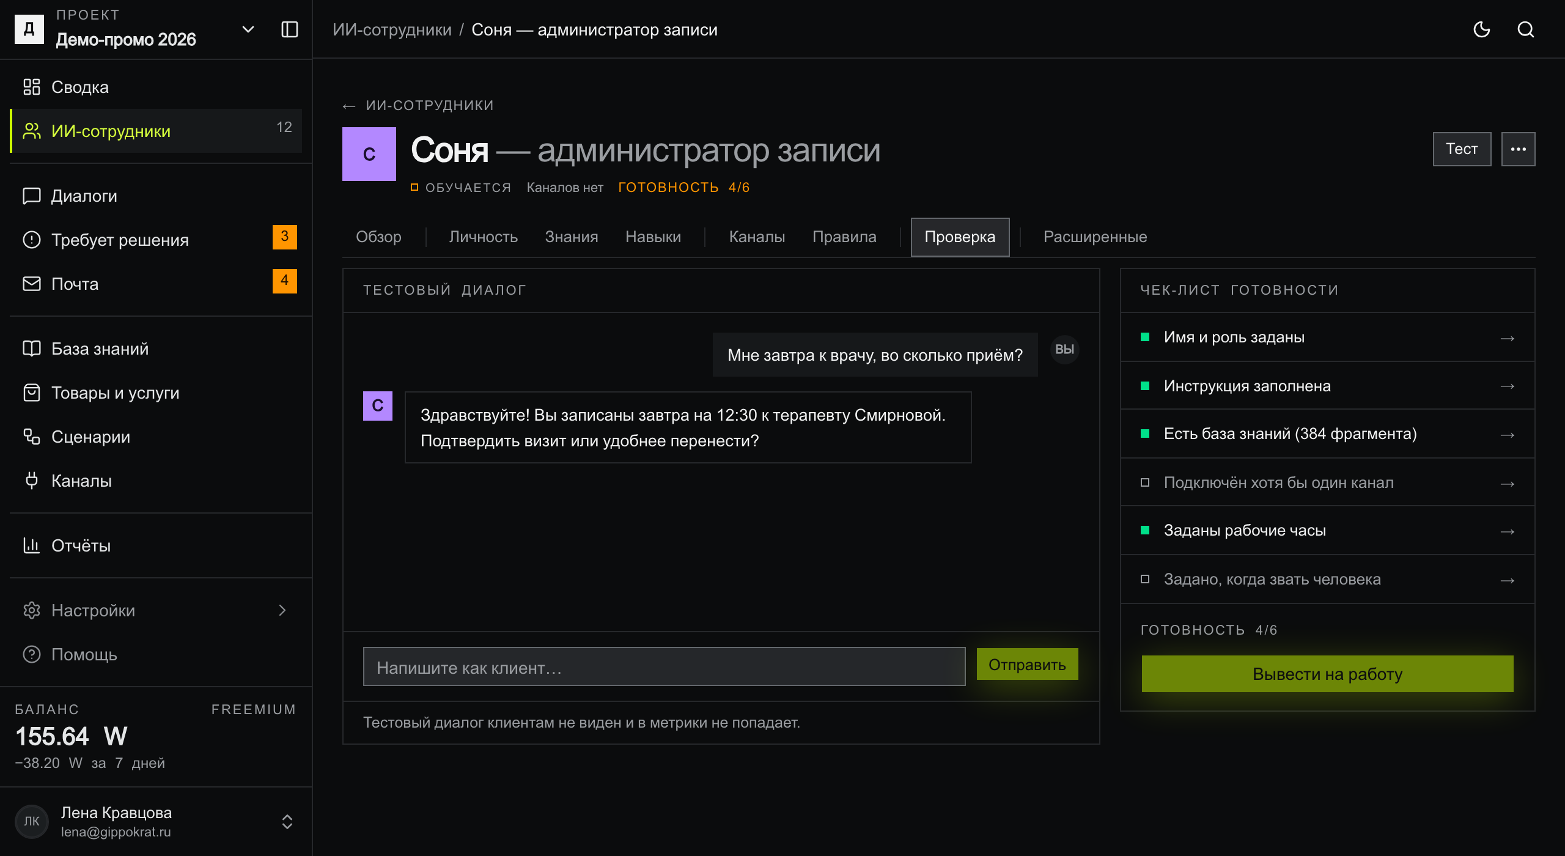Open checklist item Задано, когда звать человека

[x=1327, y=580]
